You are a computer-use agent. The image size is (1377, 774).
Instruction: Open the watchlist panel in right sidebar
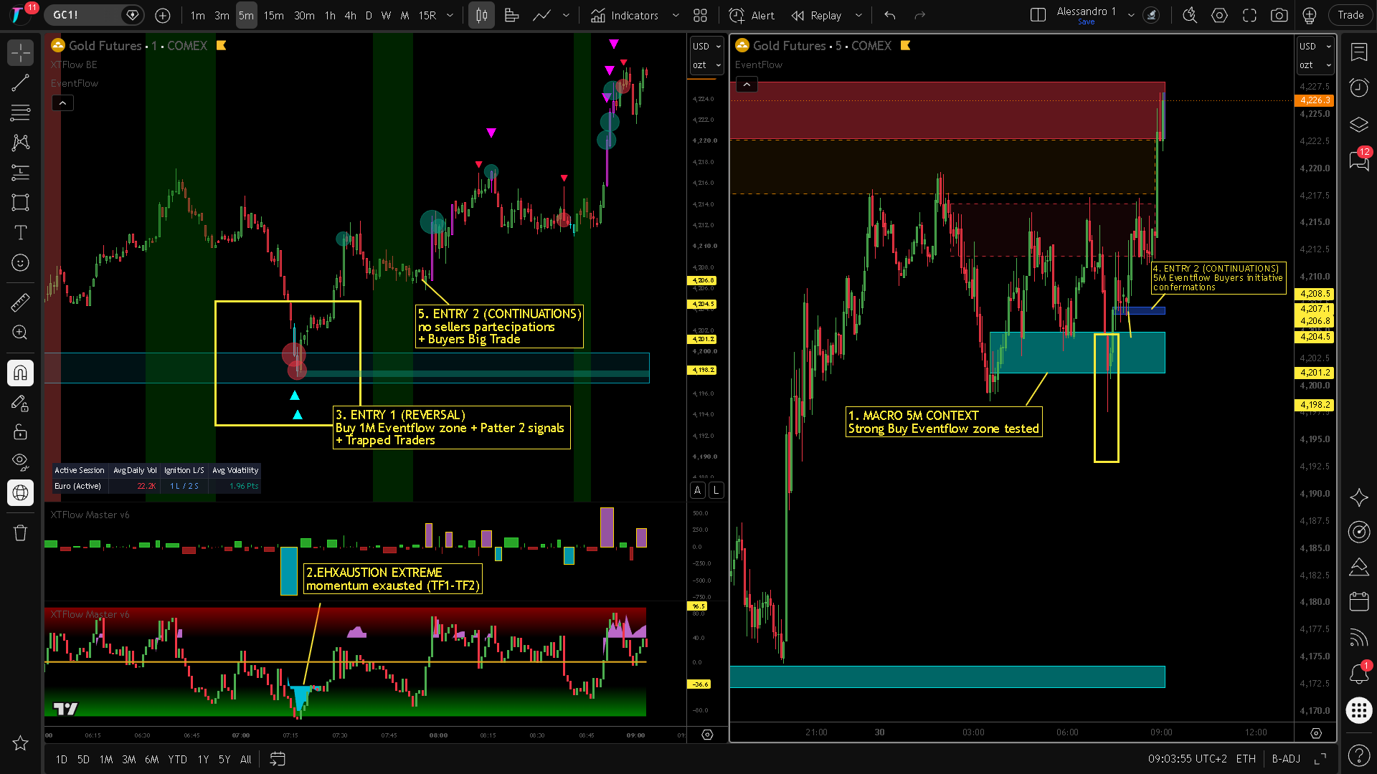(1358, 52)
